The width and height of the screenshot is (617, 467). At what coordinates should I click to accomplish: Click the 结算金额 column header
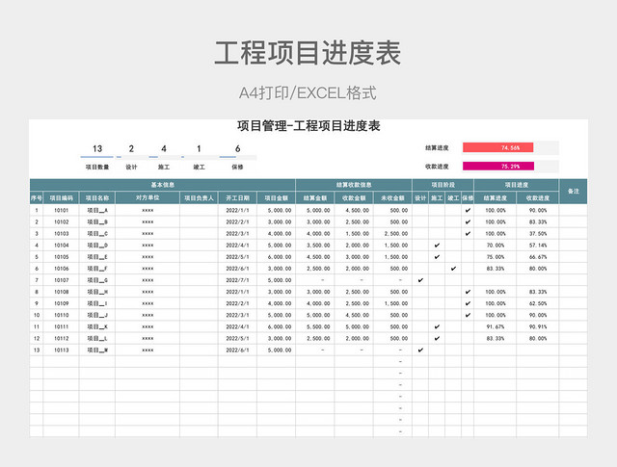[x=315, y=197]
